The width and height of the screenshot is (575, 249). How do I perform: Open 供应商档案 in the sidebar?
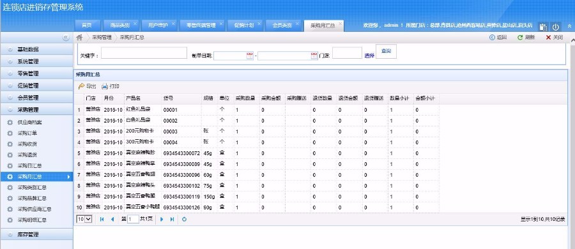tap(36, 122)
